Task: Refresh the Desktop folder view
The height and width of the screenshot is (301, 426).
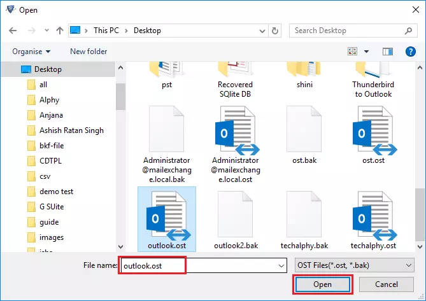Action: (275, 31)
